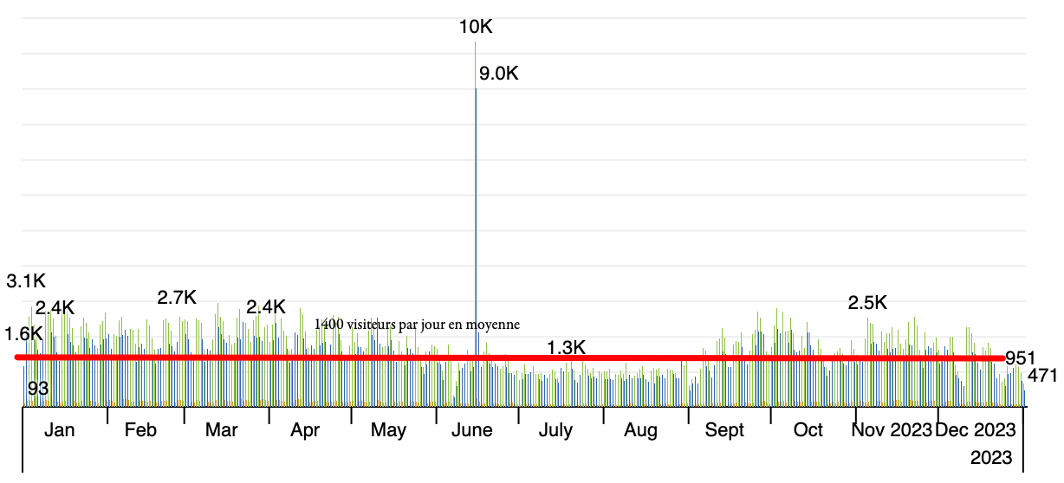Select the Nov 2023 axis label

[892, 430]
